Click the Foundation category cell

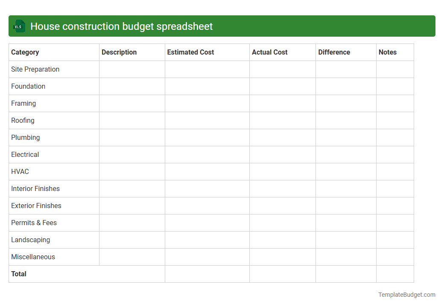tap(28, 86)
